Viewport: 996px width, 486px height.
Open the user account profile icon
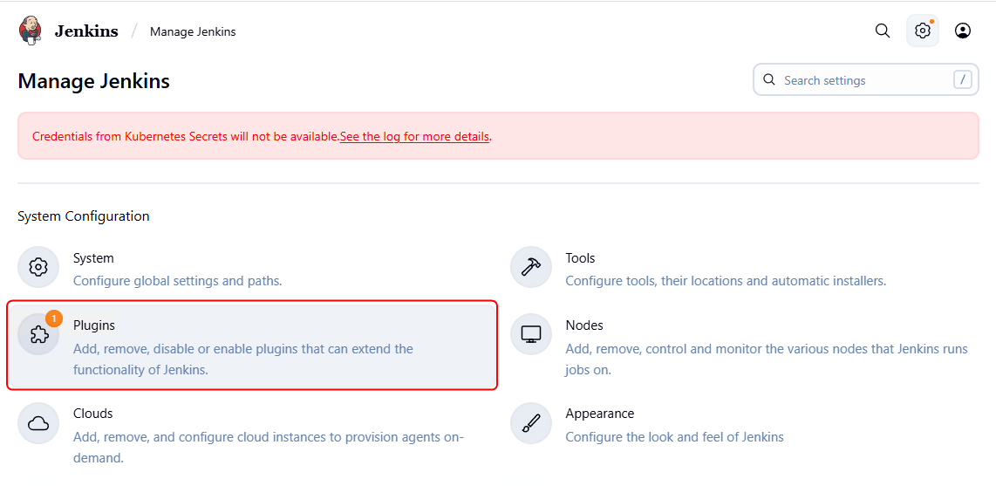[963, 31]
